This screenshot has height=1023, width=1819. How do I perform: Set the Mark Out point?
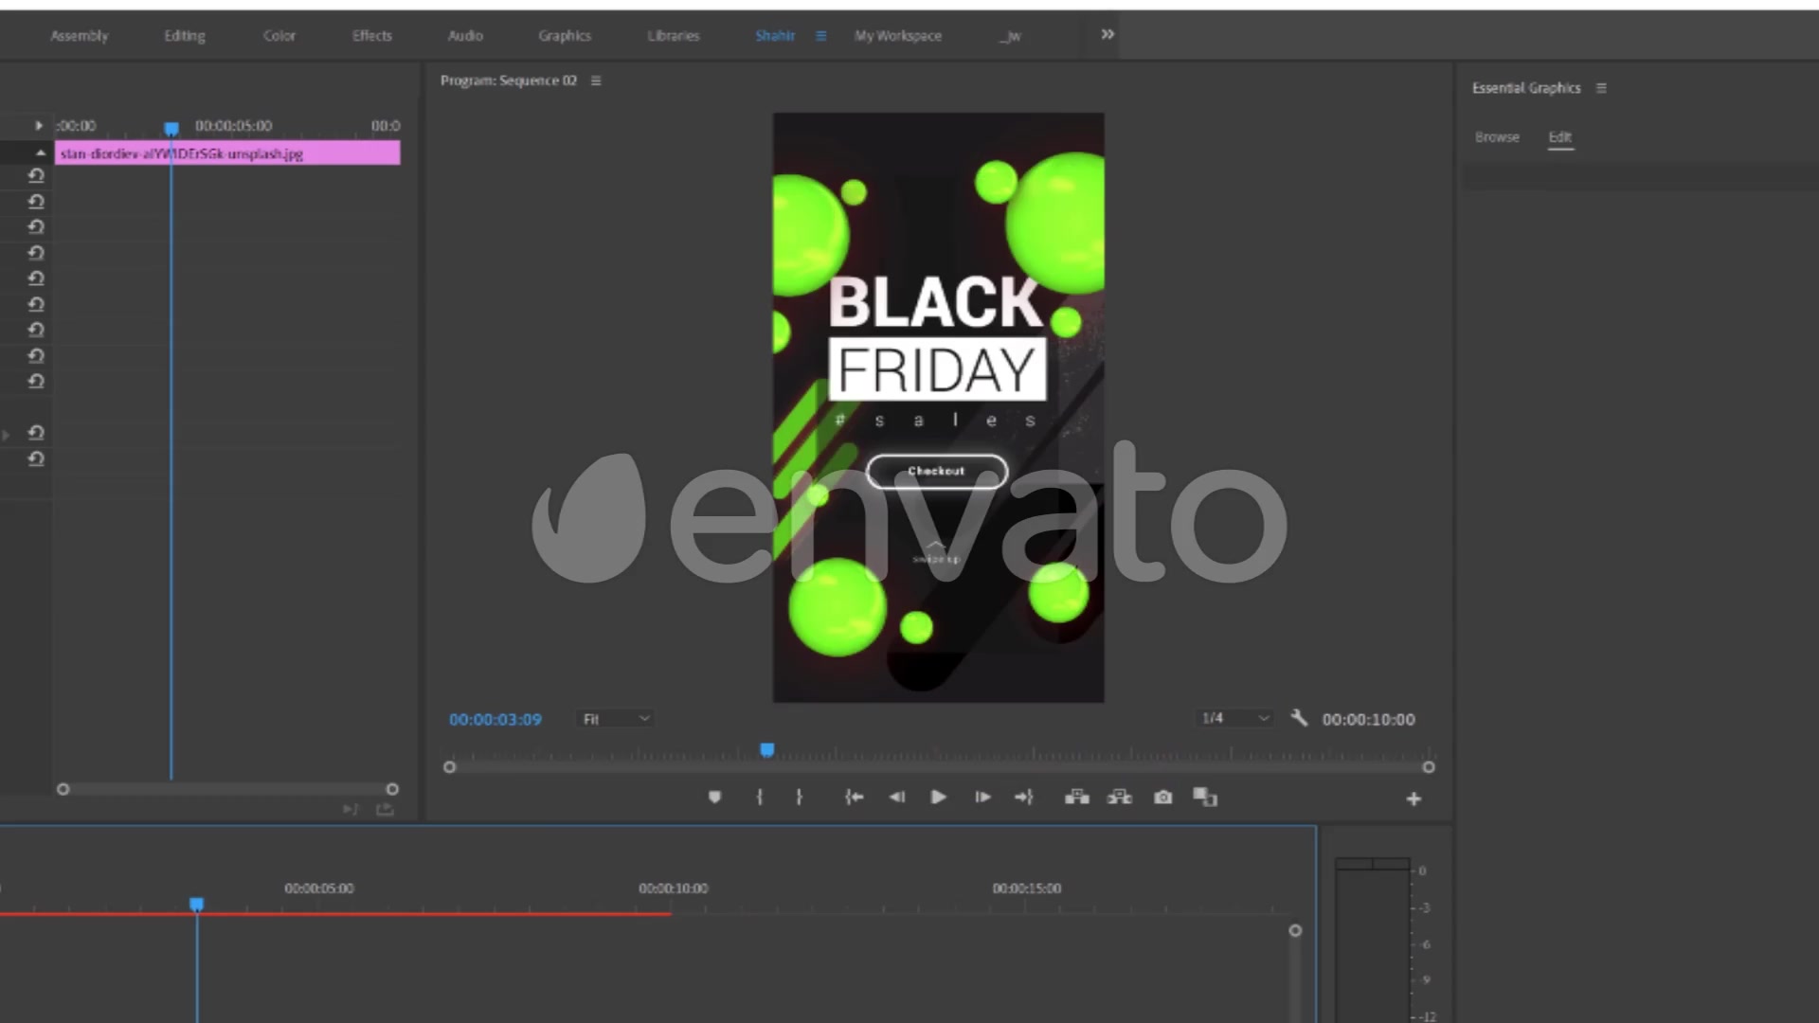800,798
